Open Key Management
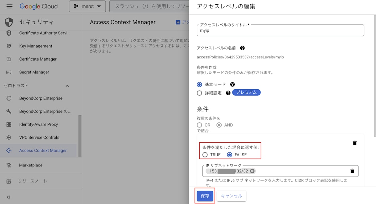Screen dimensions: 376x204 point(36,46)
